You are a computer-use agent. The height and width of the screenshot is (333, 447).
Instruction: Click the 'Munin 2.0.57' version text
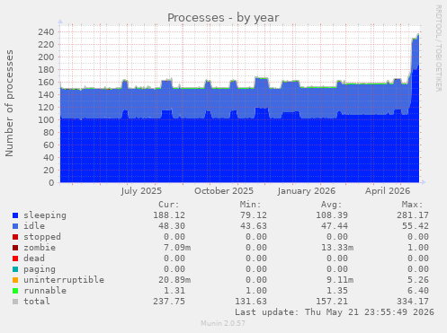coord(223,323)
